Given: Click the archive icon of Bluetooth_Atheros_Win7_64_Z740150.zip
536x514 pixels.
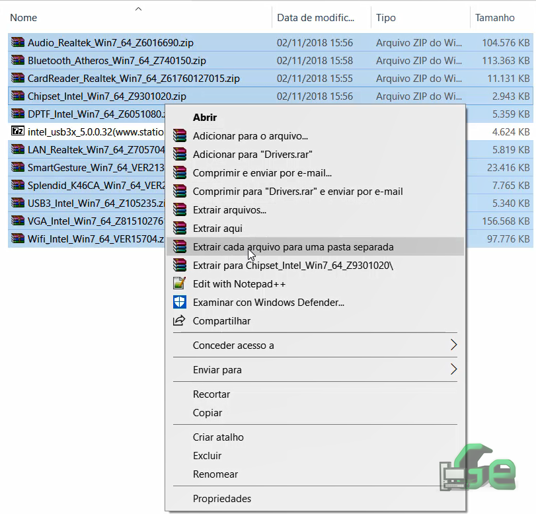Looking at the screenshot, I should click(18, 60).
